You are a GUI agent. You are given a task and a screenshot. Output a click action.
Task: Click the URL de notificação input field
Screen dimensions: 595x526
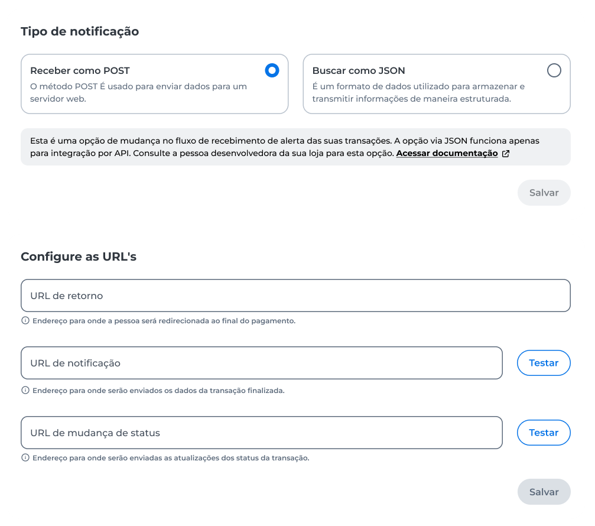pos(261,363)
